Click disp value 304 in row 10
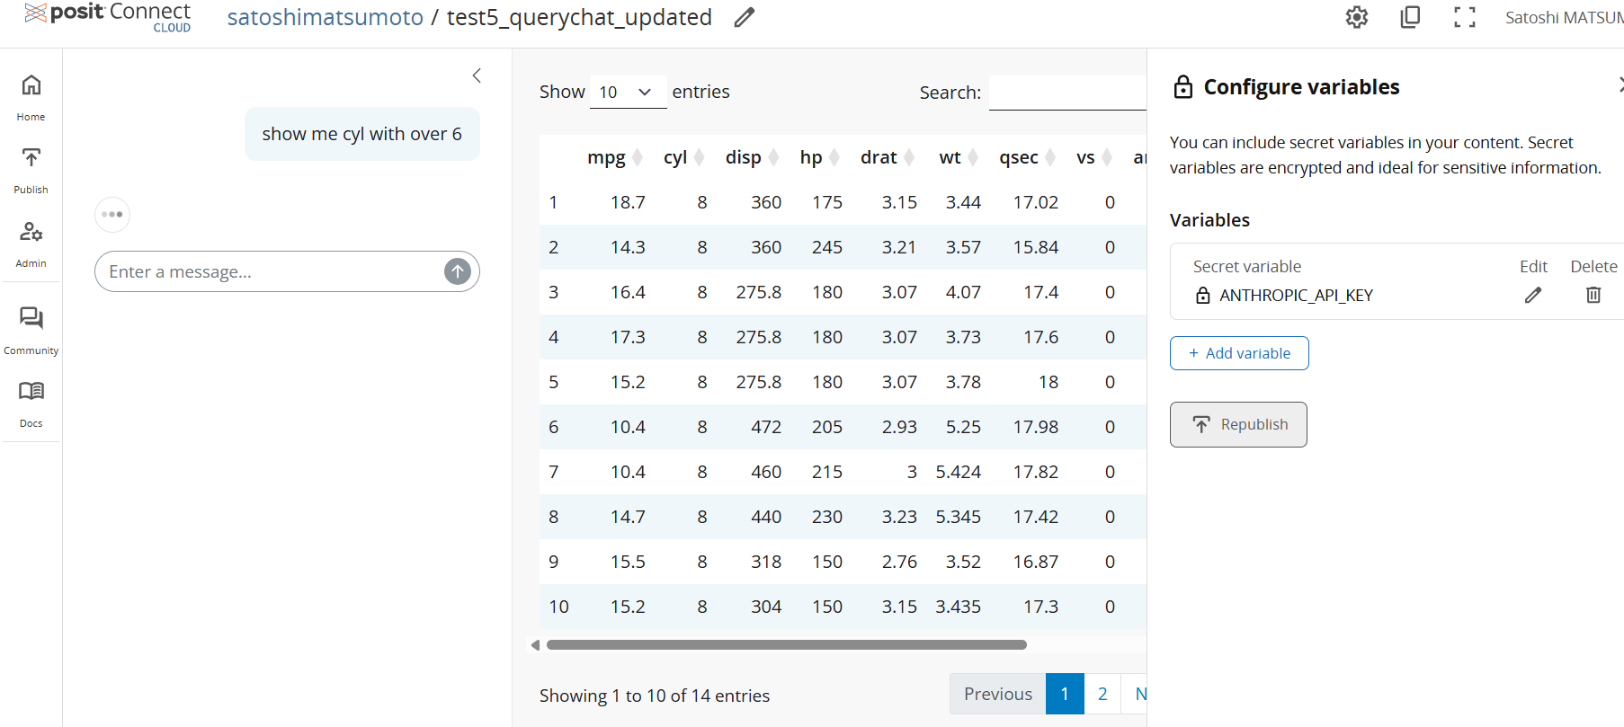Screen dimensions: 1624x727 click(766, 607)
